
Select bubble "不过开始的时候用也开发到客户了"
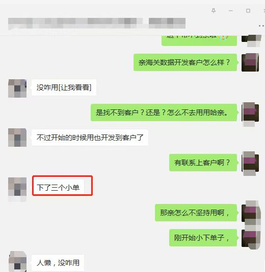click(90, 138)
